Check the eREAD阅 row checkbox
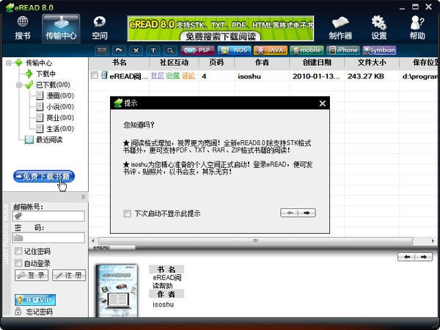The width and height of the screenshot is (440, 330). [x=95, y=76]
